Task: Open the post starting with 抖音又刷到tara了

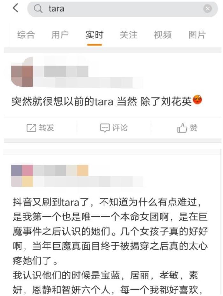Action: [x=111, y=245]
